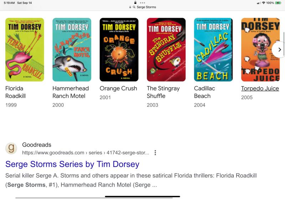
Task: Tap the three-dot multitasking menu at top
Action: coord(142,3)
